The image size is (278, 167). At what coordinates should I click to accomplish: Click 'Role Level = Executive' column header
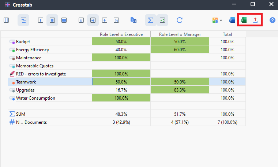click(x=121, y=34)
